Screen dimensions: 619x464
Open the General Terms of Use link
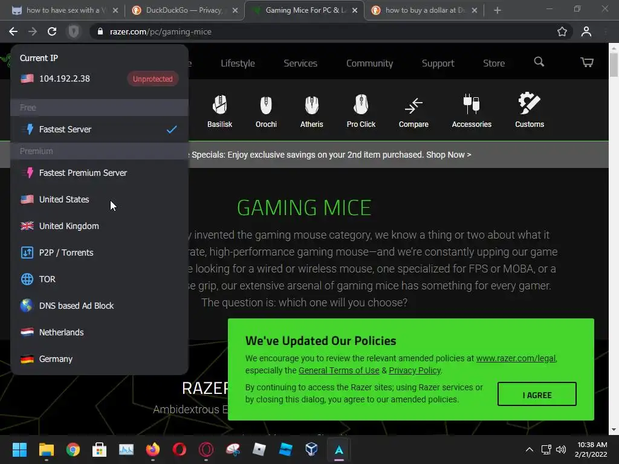[x=339, y=370]
